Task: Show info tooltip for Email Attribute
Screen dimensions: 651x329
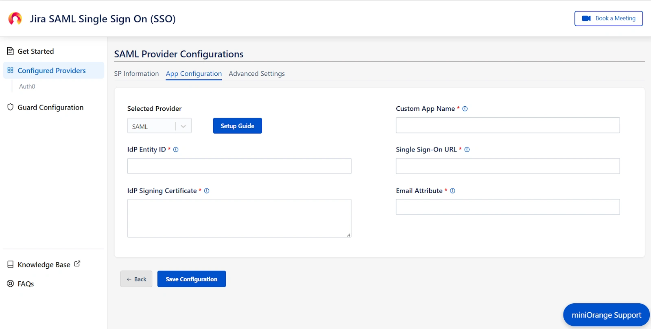Action: click(452, 191)
